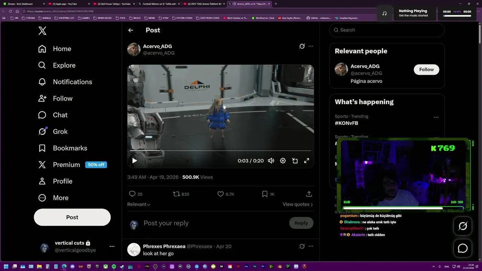Mute the video volume
The width and height of the screenshot is (482, 271).
(271, 161)
